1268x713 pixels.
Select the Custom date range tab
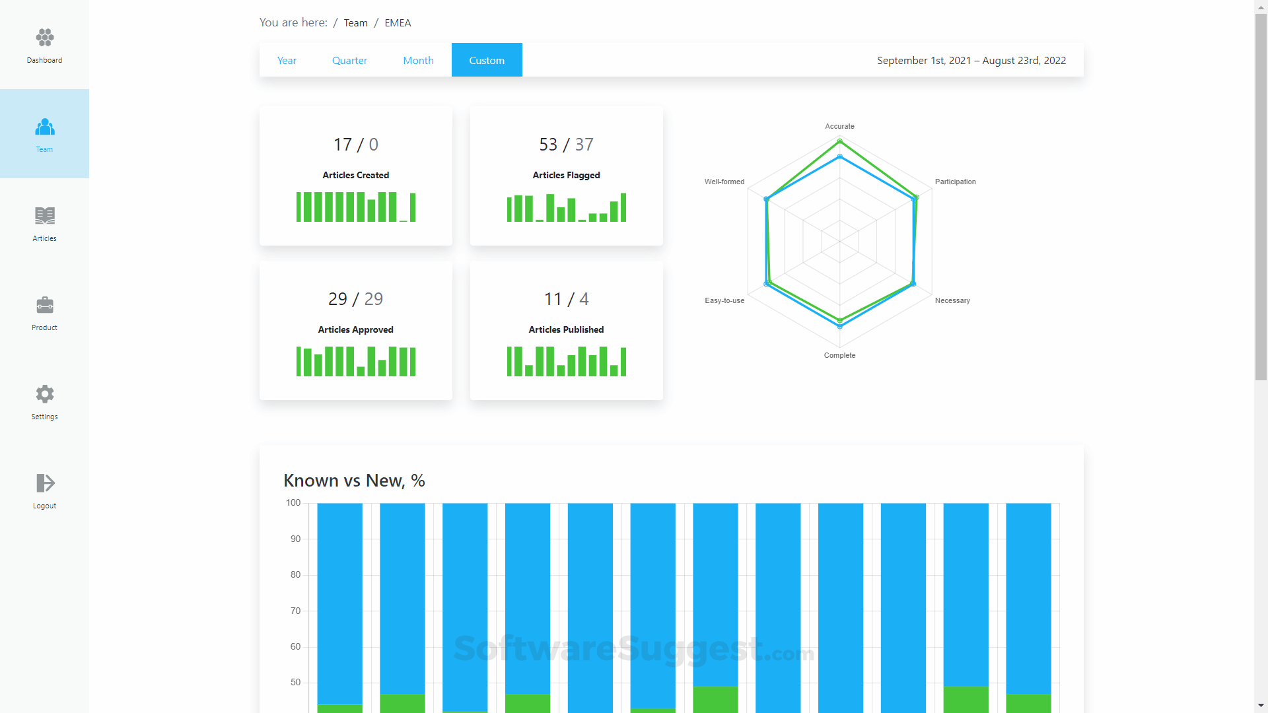click(x=487, y=60)
